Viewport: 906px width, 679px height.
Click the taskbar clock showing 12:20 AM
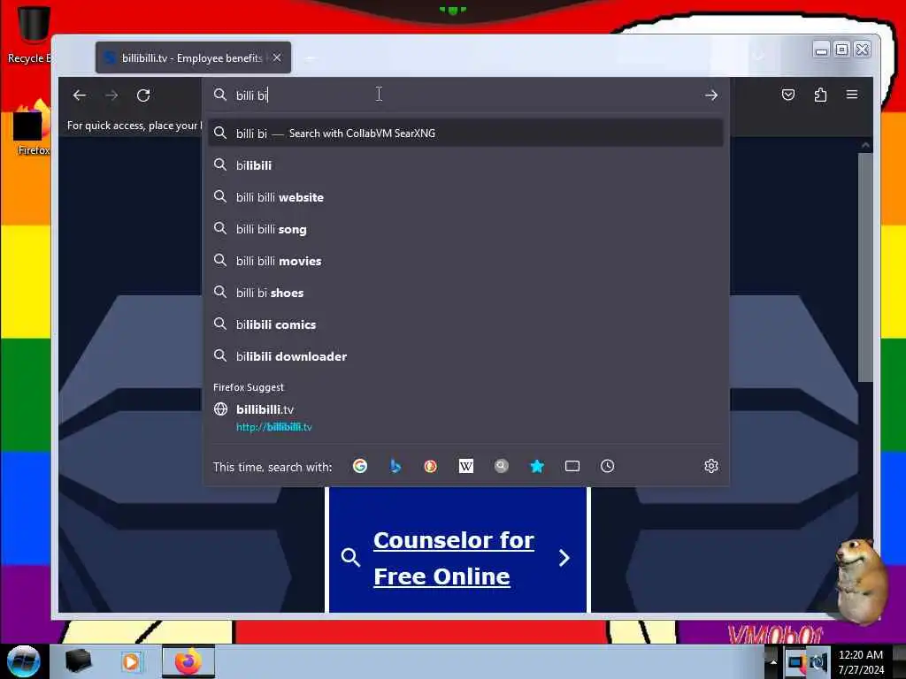pos(861,661)
